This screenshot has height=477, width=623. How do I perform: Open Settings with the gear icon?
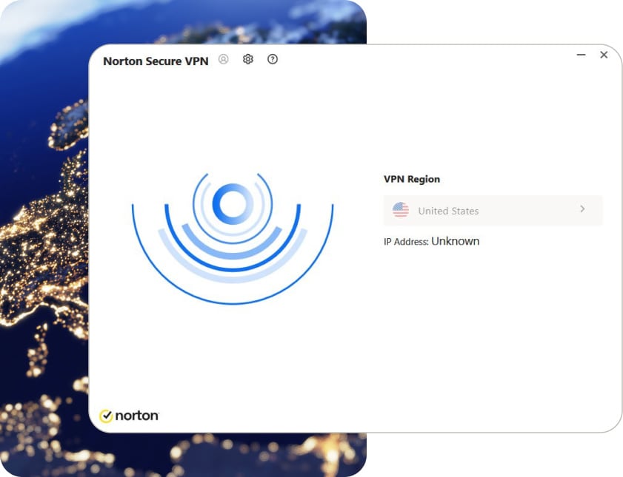(x=248, y=59)
